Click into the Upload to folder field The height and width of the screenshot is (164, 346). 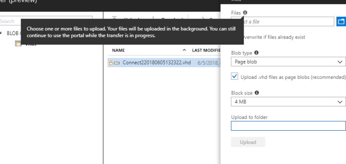(288, 126)
